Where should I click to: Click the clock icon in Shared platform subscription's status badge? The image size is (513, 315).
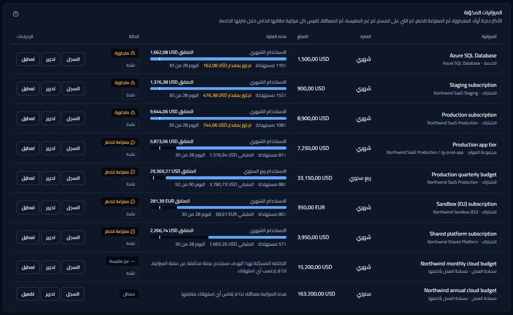coord(133,232)
